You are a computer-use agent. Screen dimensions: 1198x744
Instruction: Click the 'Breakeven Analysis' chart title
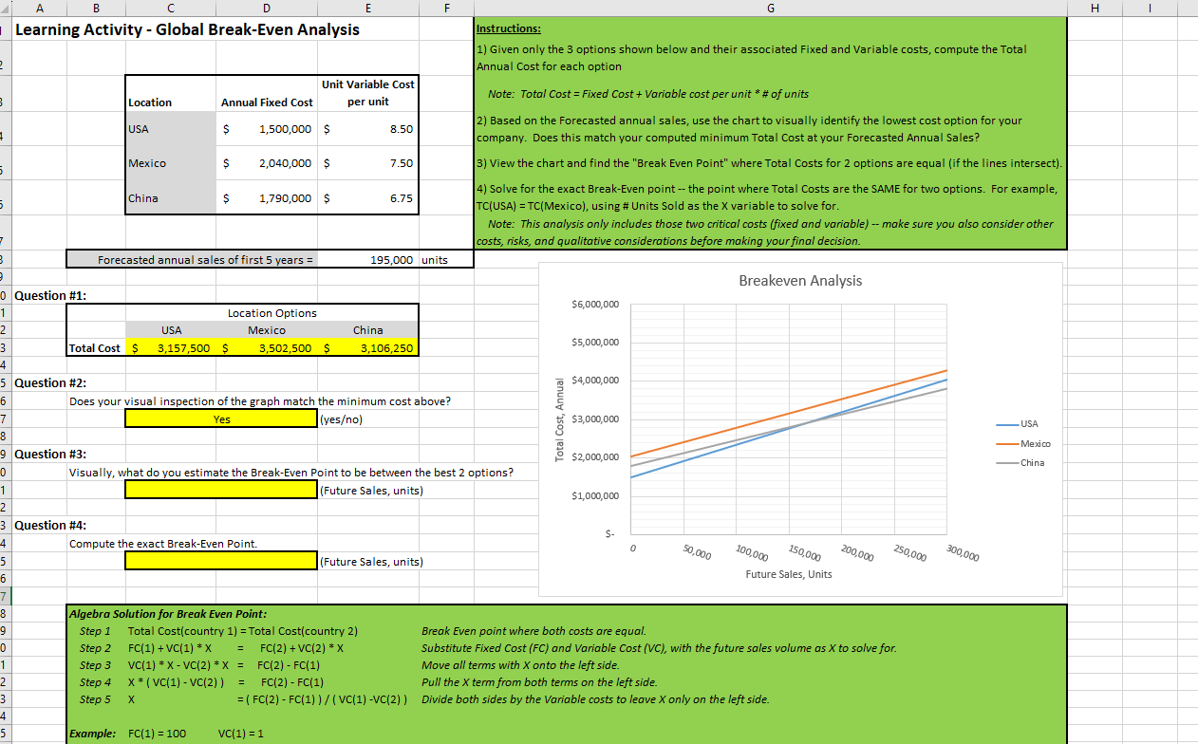[800, 280]
